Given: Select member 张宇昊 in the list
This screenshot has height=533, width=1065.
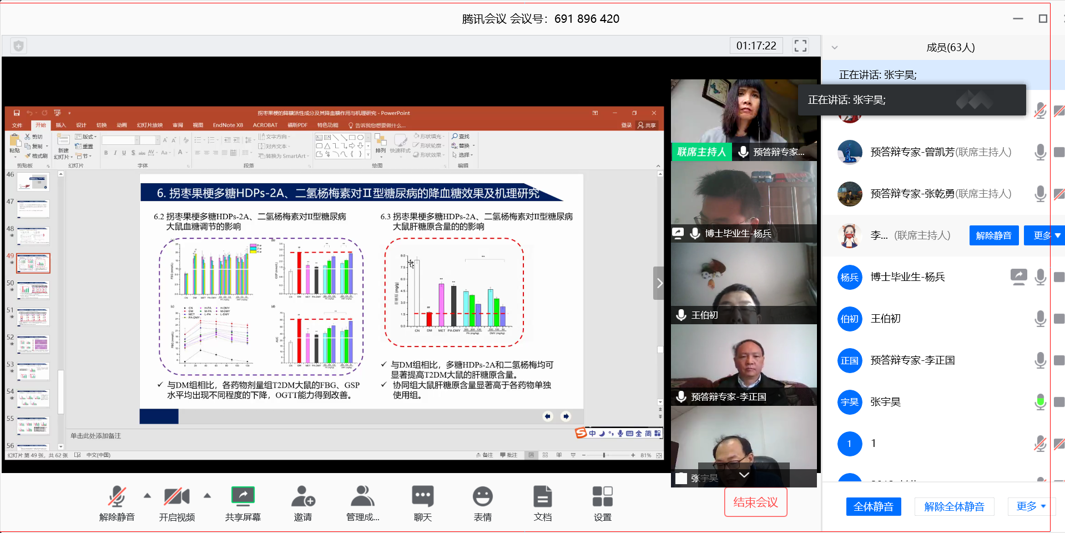Looking at the screenshot, I should click(x=886, y=402).
